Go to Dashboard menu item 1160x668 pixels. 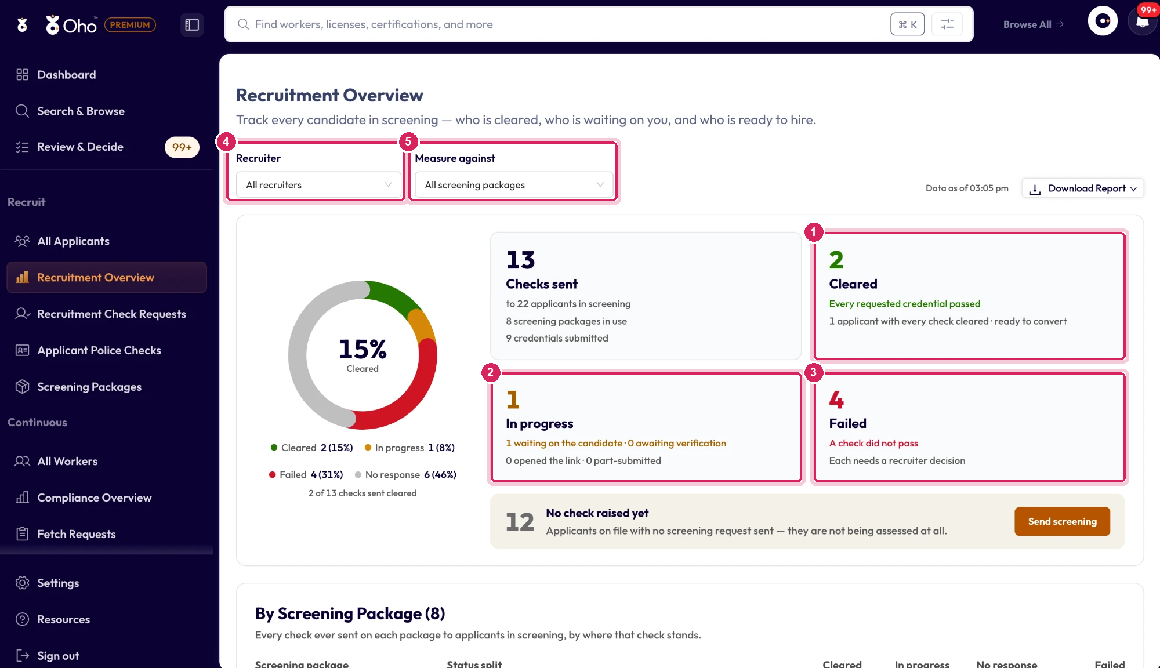pyautogui.click(x=106, y=75)
